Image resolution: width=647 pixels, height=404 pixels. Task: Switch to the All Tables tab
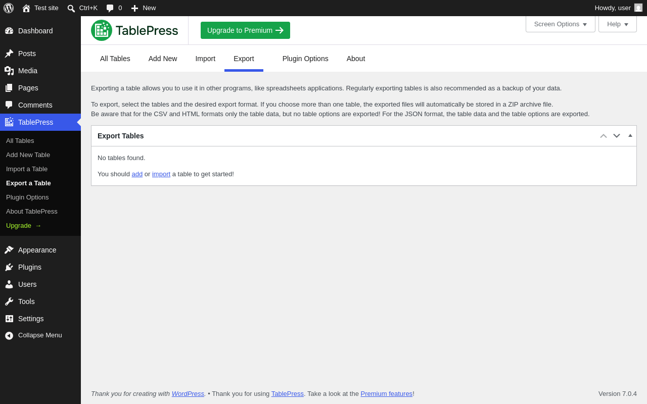click(115, 59)
